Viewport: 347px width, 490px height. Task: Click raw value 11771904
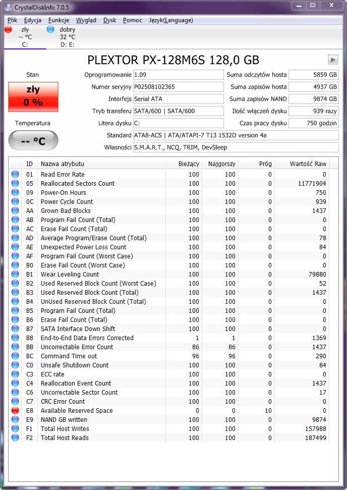pyautogui.click(x=312, y=184)
